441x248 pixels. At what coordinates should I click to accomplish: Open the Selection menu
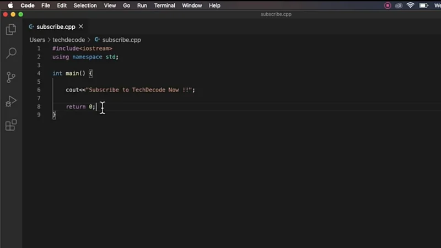[x=85, y=6]
